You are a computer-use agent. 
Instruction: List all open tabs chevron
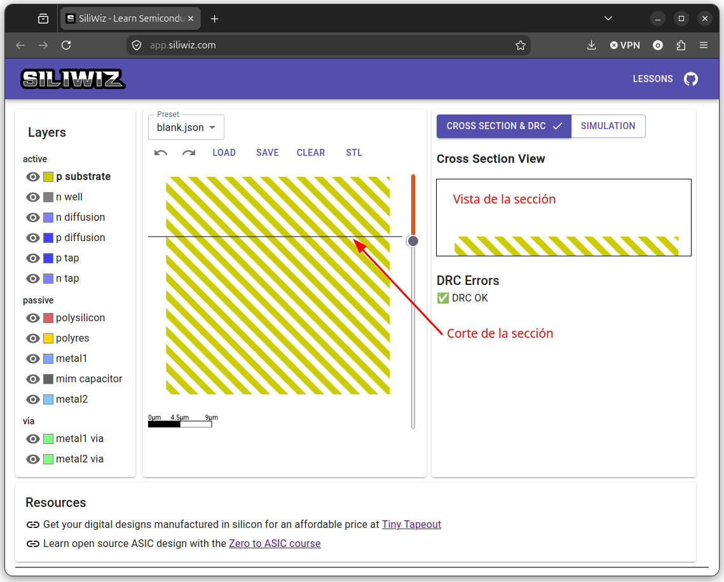point(608,18)
